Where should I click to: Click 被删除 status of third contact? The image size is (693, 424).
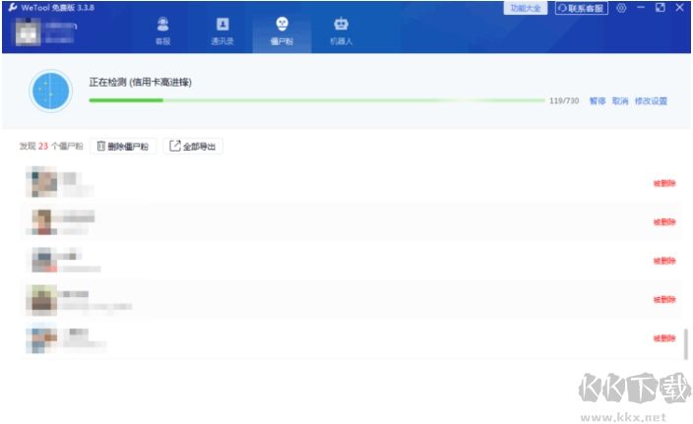click(664, 261)
